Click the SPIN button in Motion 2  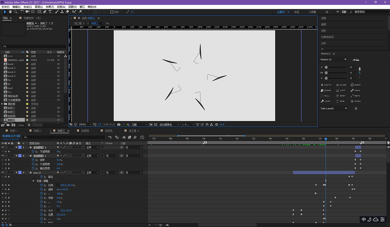click(340, 101)
